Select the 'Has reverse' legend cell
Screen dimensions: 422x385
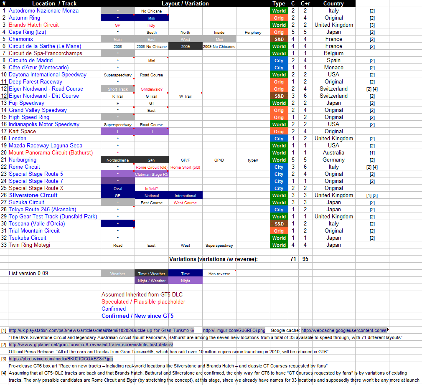219,274
